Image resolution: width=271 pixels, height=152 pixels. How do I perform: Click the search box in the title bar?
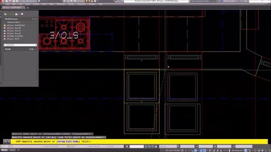tap(203, 1)
